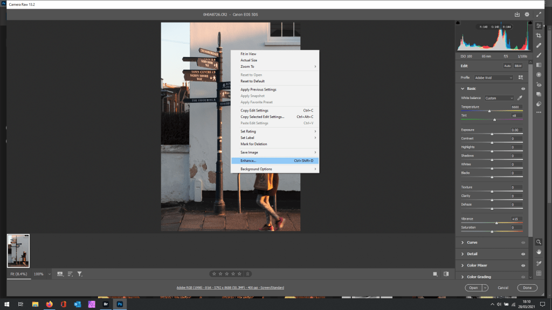
Task: Select the Red Eye removal tool
Action: pos(539,84)
